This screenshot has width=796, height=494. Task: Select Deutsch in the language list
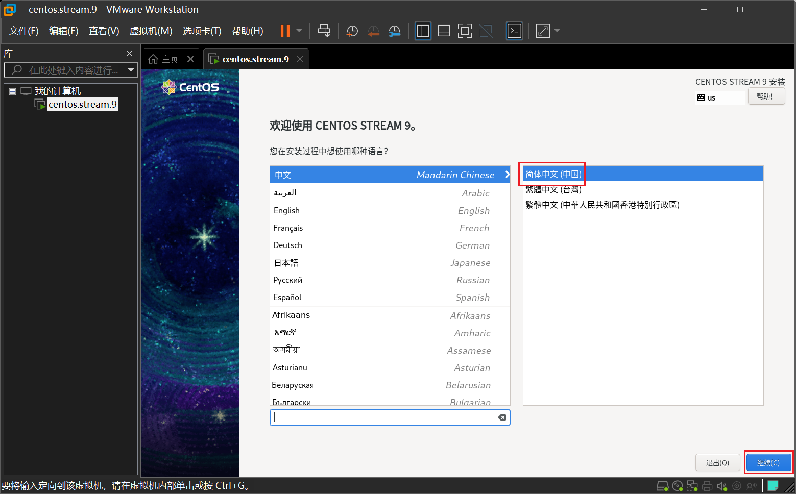pos(390,245)
